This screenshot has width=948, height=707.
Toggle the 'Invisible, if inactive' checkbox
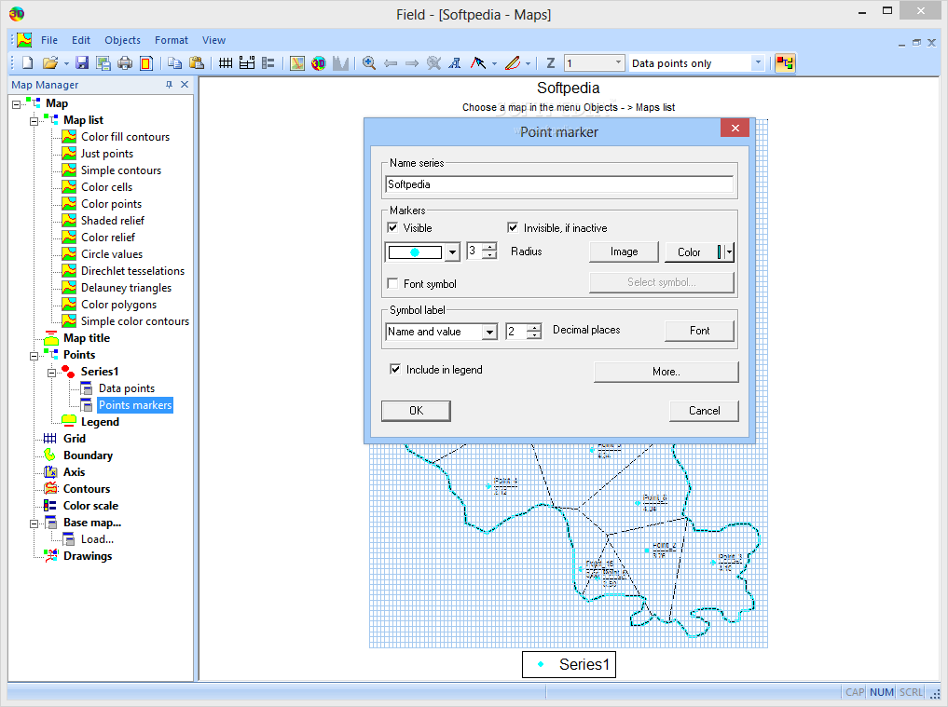(513, 227)
